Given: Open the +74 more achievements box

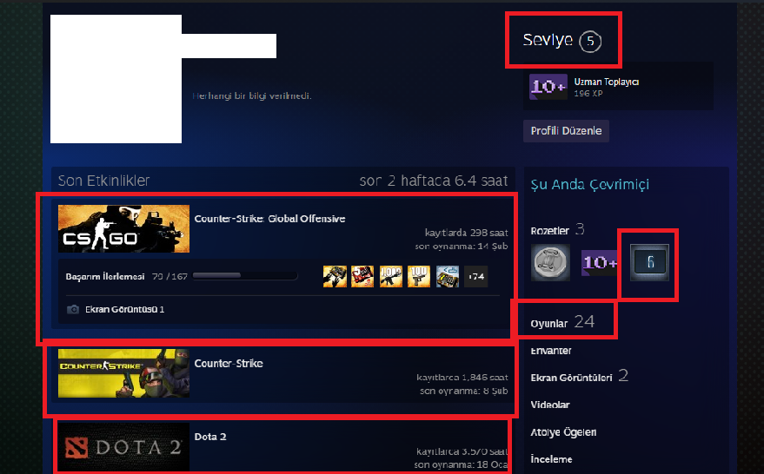Looking at the screenshot, I should [476, 276].
